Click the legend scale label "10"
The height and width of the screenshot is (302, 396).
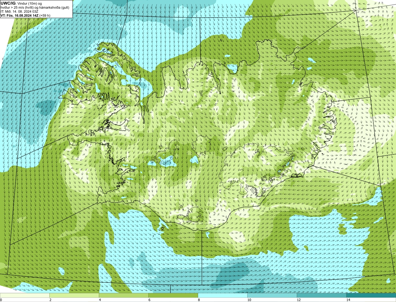click(x=249, y=300)
